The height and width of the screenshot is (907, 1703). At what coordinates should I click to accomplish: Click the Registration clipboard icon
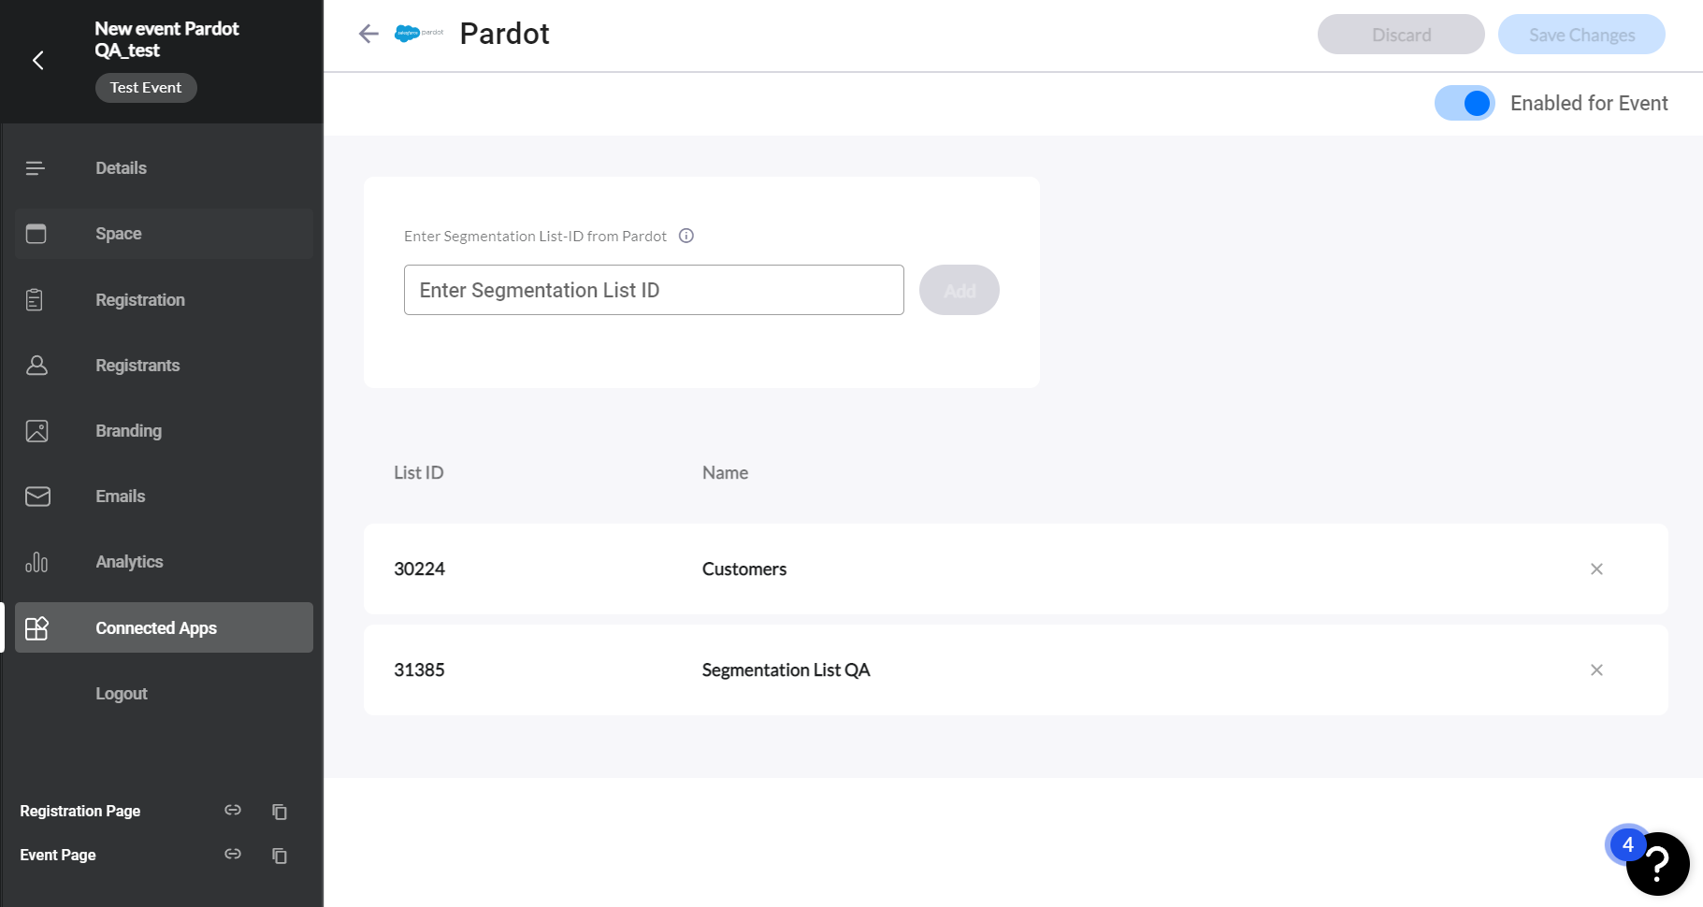(35, 300)
